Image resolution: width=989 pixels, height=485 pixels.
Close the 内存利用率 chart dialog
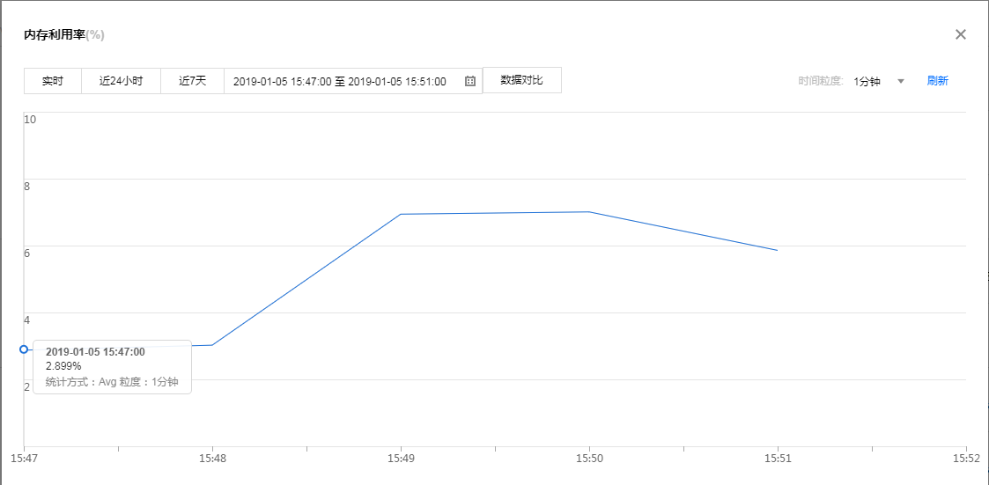[961, 34]
